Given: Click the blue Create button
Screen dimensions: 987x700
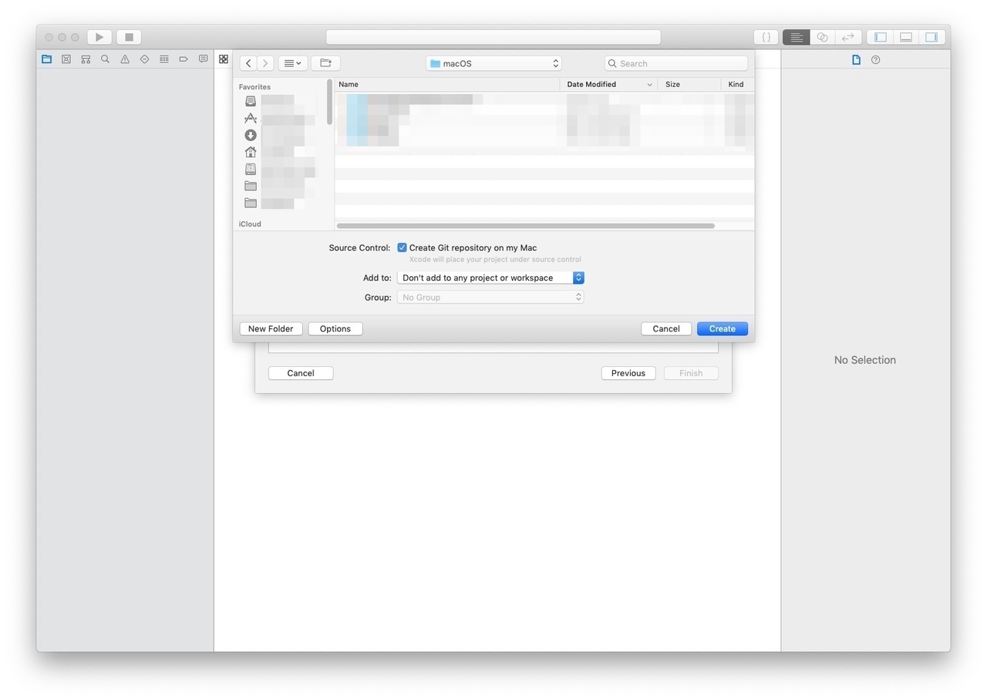Looking at the screenshot, I should point(723,328).
